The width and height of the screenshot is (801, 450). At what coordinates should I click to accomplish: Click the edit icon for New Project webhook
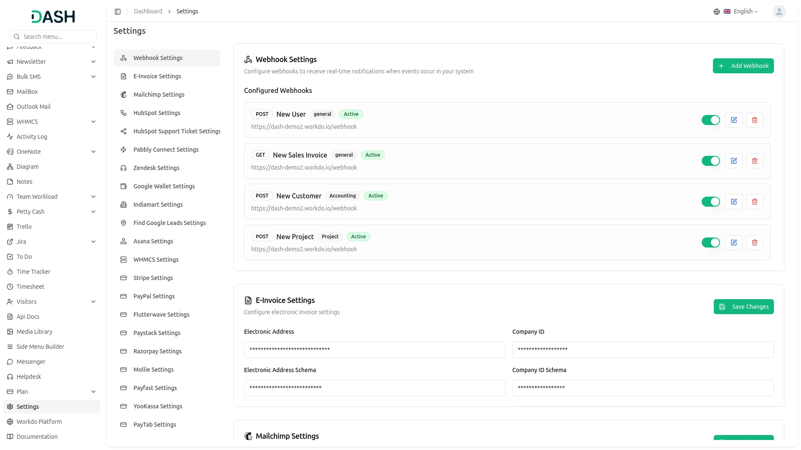733,242
